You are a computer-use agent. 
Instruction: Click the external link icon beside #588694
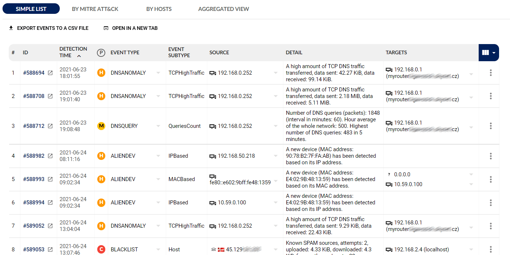[x=50, y=73]
